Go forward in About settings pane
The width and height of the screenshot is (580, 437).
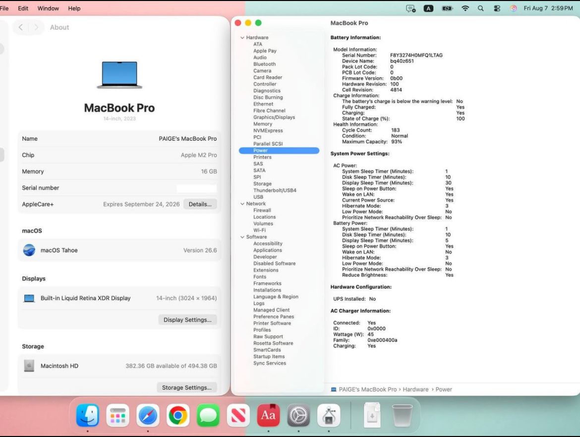click(36, 27)
